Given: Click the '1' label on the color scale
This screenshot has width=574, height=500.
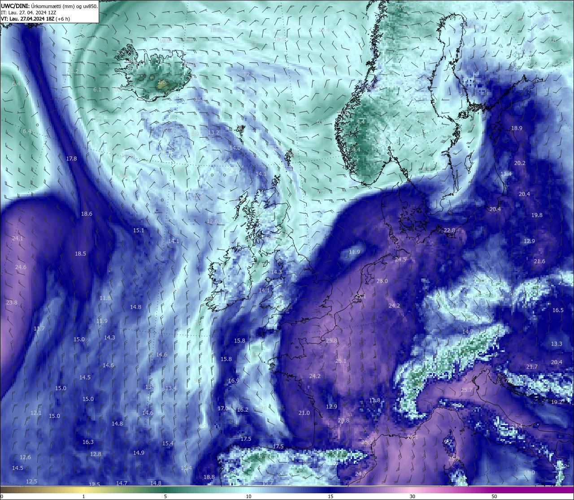Looking at the screenshot, I should point(84,496).
